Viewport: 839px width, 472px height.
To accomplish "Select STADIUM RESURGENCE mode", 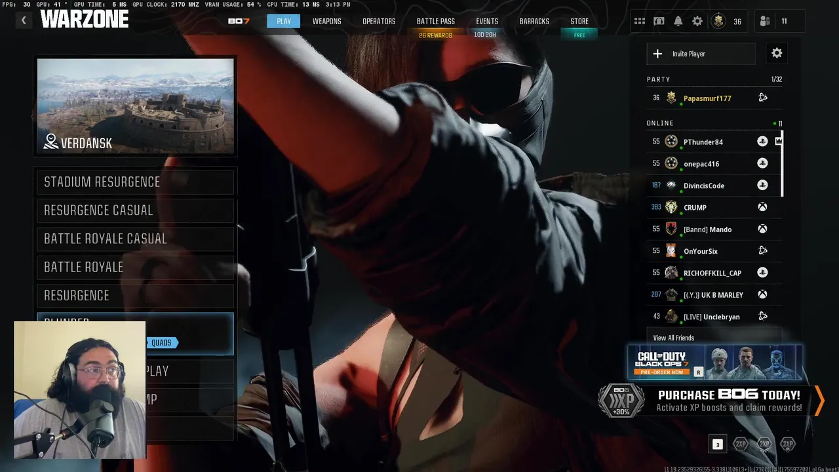I will 135,182.
